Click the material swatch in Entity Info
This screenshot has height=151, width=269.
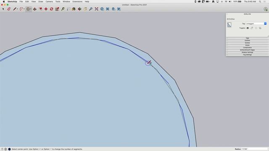(x=229, y=25)
